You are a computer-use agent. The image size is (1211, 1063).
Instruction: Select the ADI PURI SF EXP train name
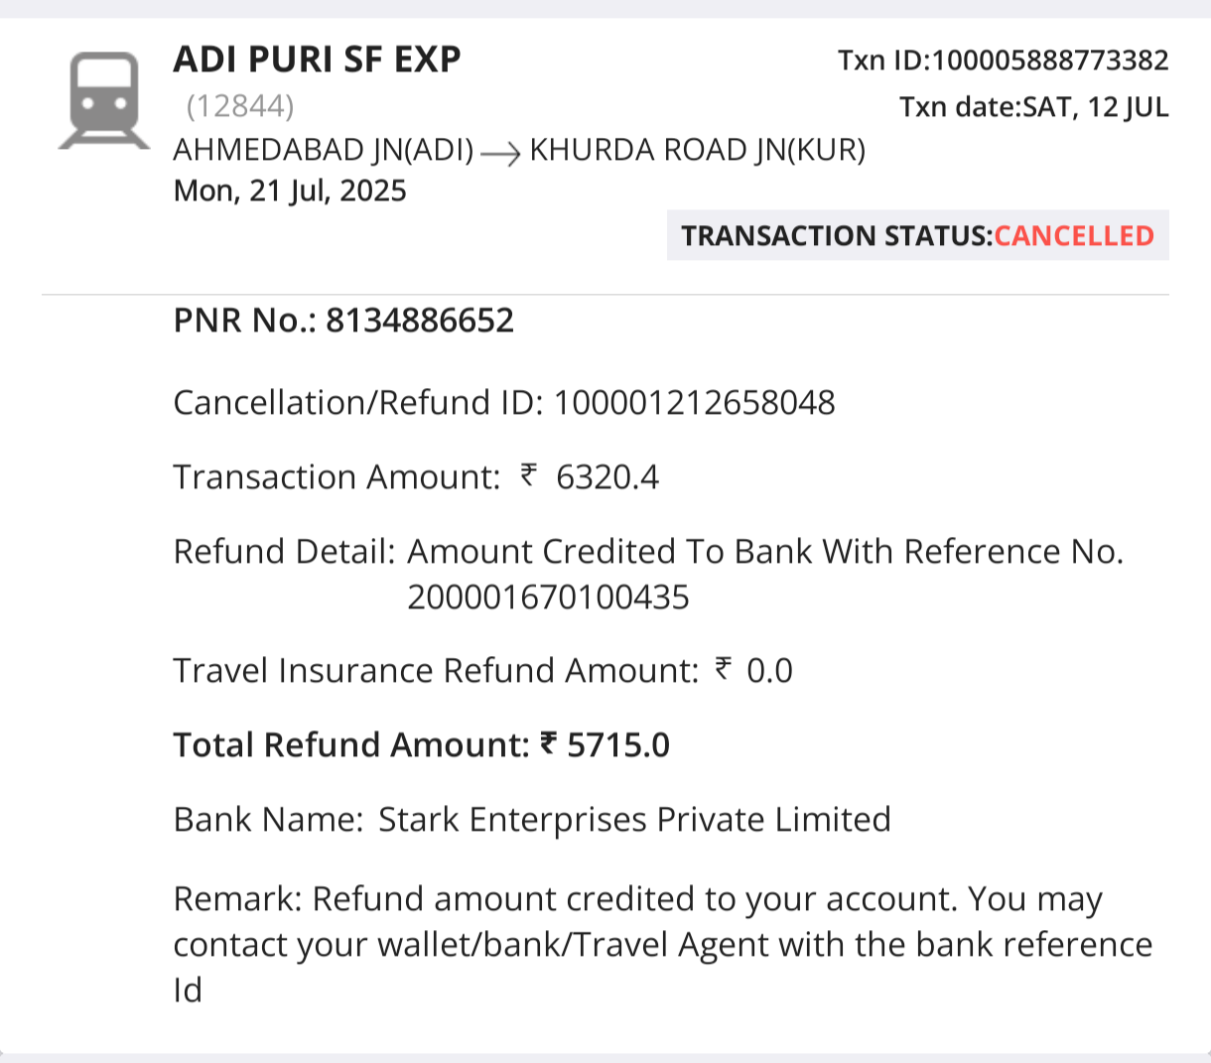(317, 60)
